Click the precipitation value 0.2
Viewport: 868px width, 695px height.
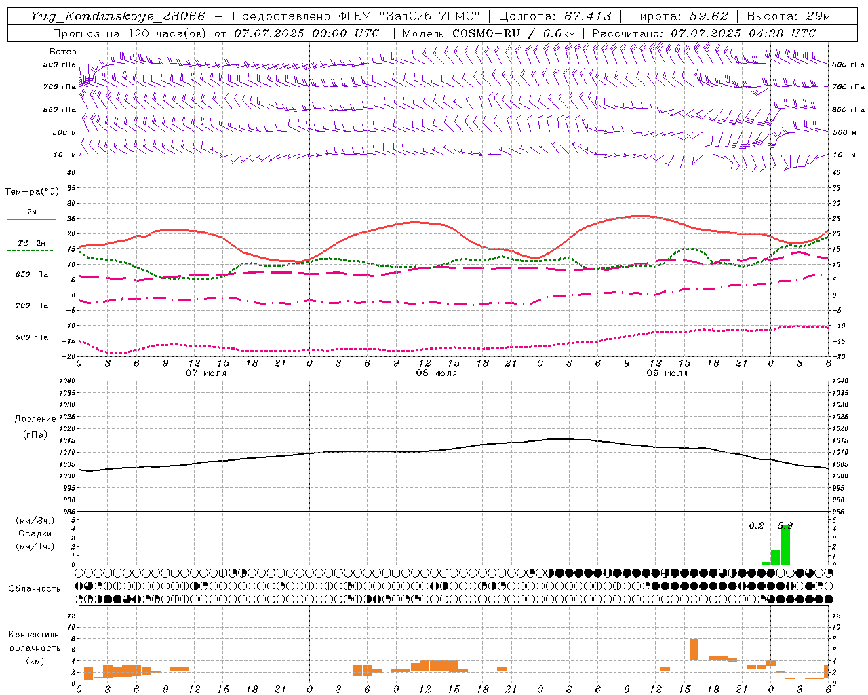click(x=756, y=526)
